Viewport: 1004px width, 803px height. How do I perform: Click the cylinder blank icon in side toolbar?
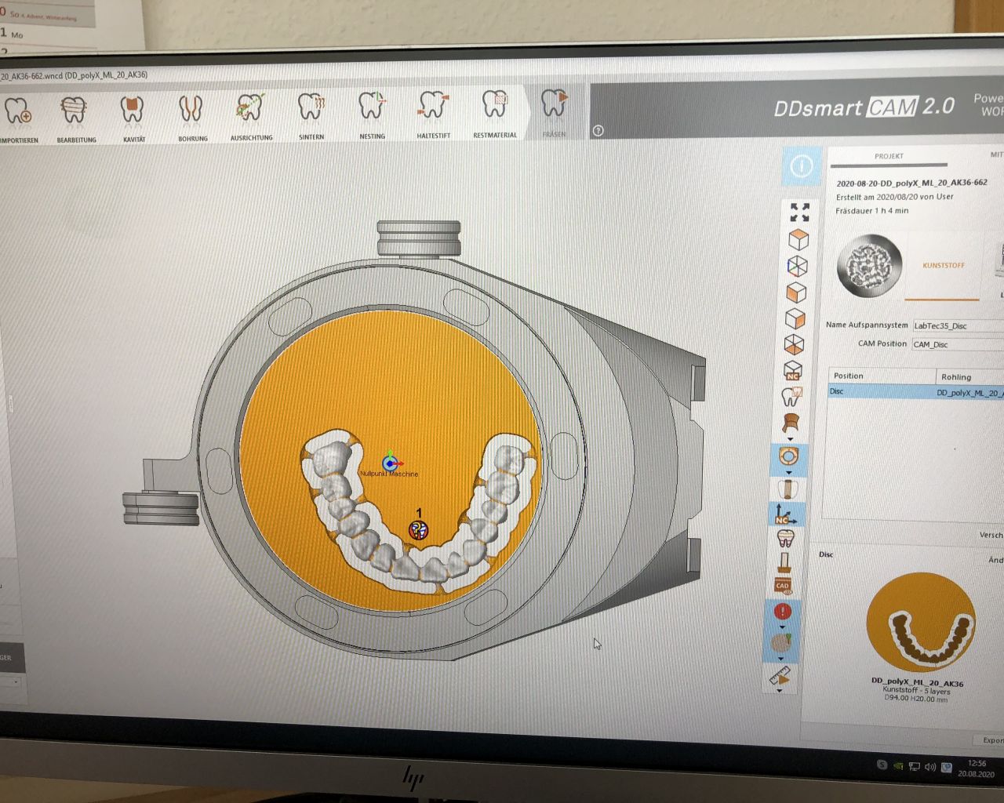[x=788, y=490]
